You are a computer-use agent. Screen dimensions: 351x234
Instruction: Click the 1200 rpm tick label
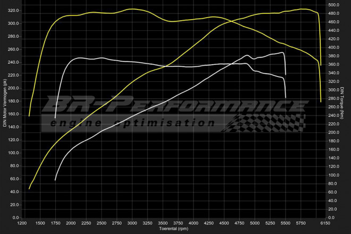pyautogui.click(x=22, y=223)
